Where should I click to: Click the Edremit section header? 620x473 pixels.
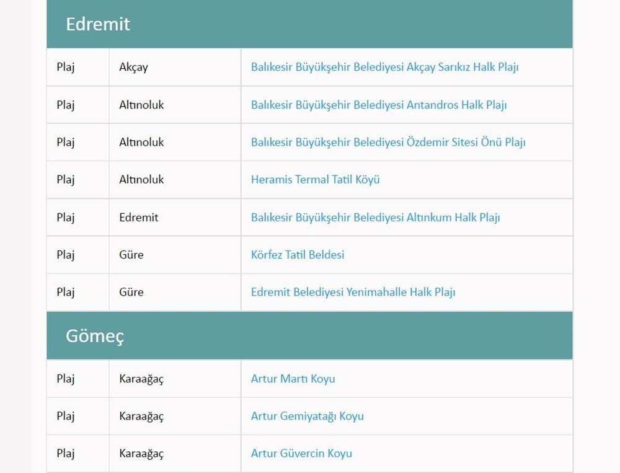click(x=98, y=24)
